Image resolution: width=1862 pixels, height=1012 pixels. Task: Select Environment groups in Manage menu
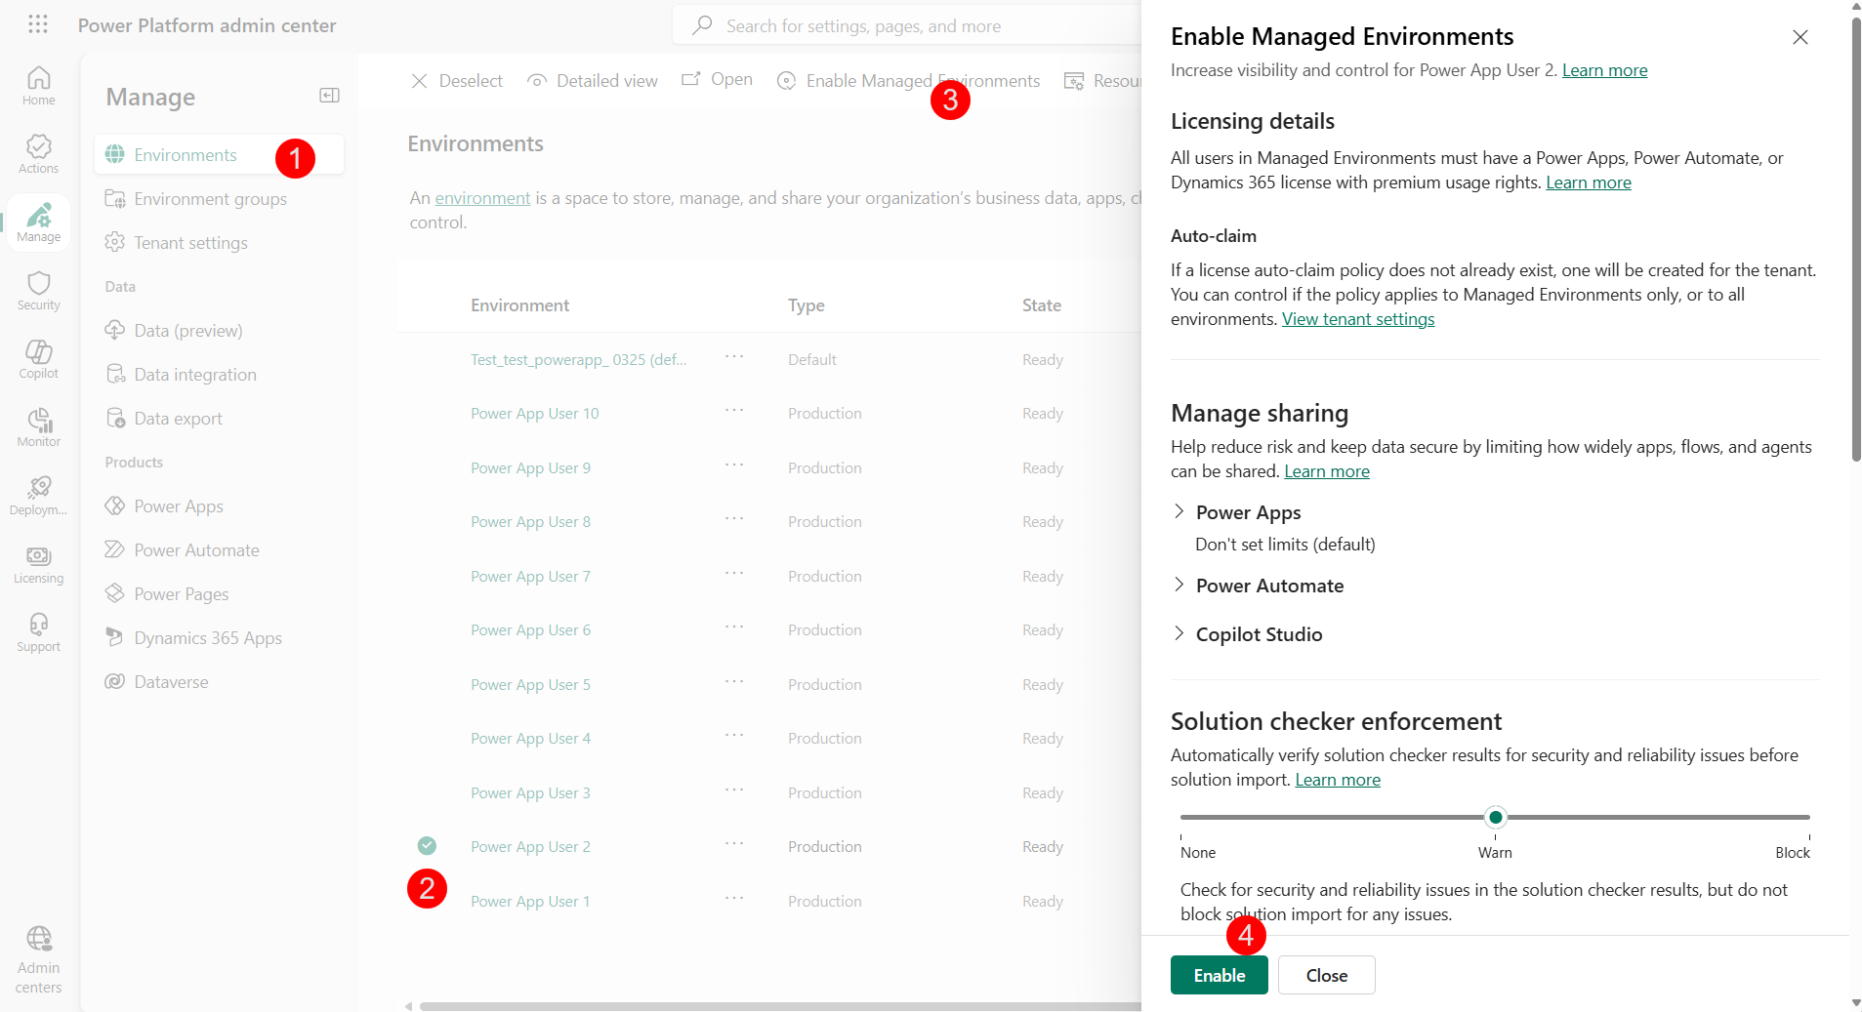[210, 199]
